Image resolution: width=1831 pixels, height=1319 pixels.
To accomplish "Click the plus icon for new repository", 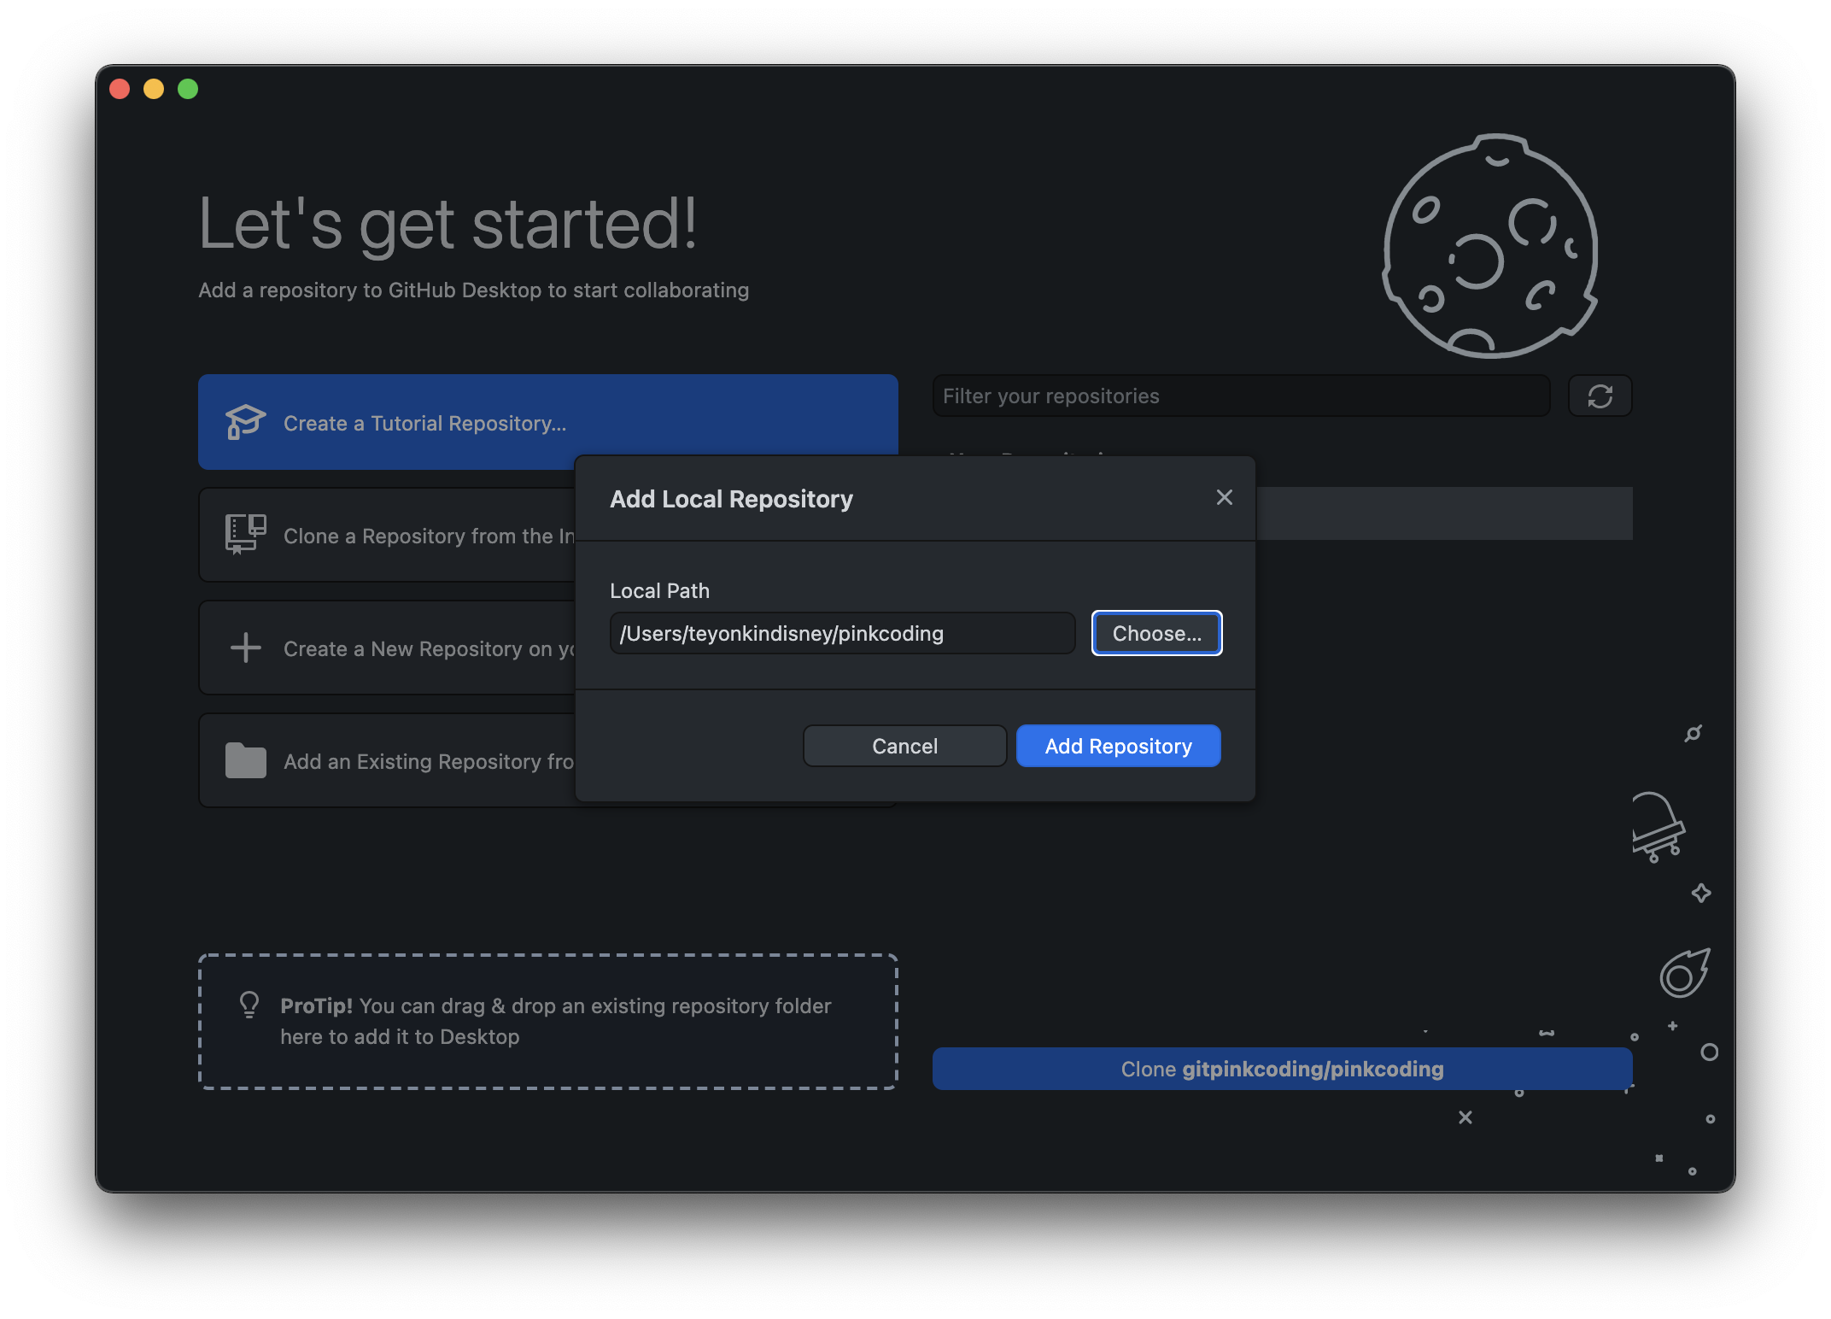I will click(246, 648).
